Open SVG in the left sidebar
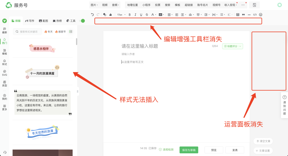This screenshot has height=156, width=288. coord(5,73)
